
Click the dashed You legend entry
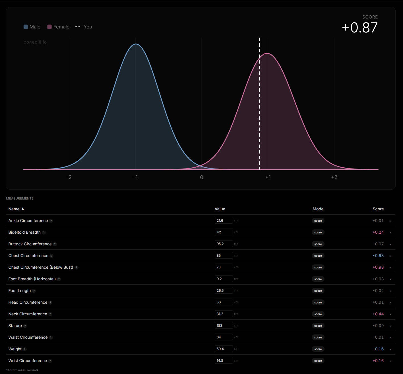[x=84, y=27]
